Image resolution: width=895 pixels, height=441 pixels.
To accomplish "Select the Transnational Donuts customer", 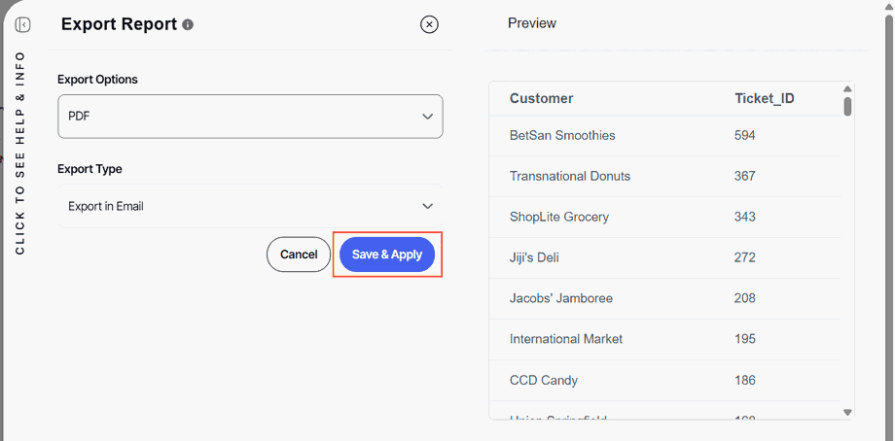I will [x=570, y=176].
